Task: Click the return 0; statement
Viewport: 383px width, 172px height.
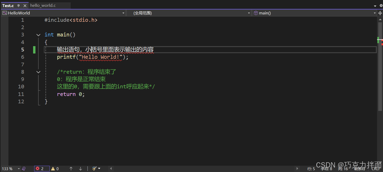Action: (x=71, y=94)
